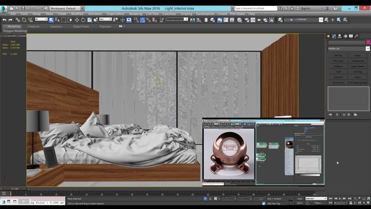The image size is (371, 209).
Task: Click the Sign In link
Action: (305, 9)
